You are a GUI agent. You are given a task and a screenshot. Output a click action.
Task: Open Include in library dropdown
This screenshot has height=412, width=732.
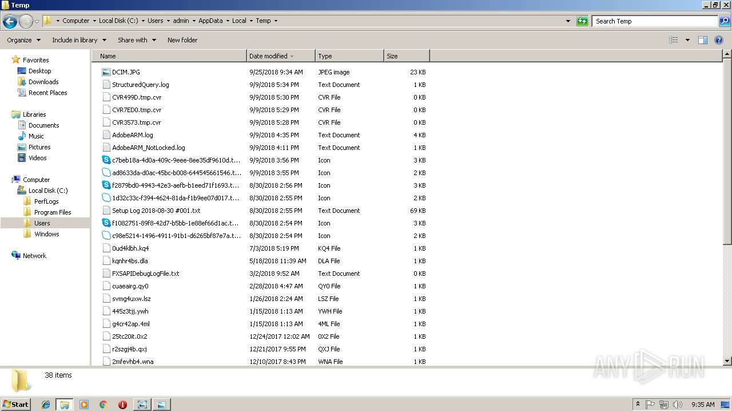click(x=79, y=40)
